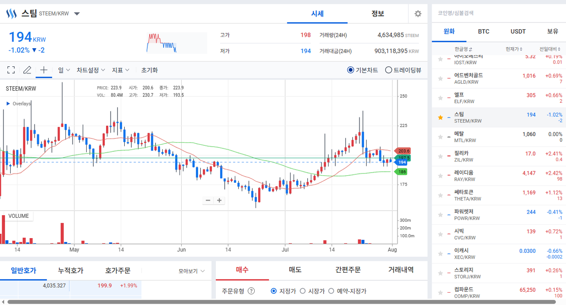
Task: Favorite the XEC/KRW star
Action: click(x=440, y=254)
